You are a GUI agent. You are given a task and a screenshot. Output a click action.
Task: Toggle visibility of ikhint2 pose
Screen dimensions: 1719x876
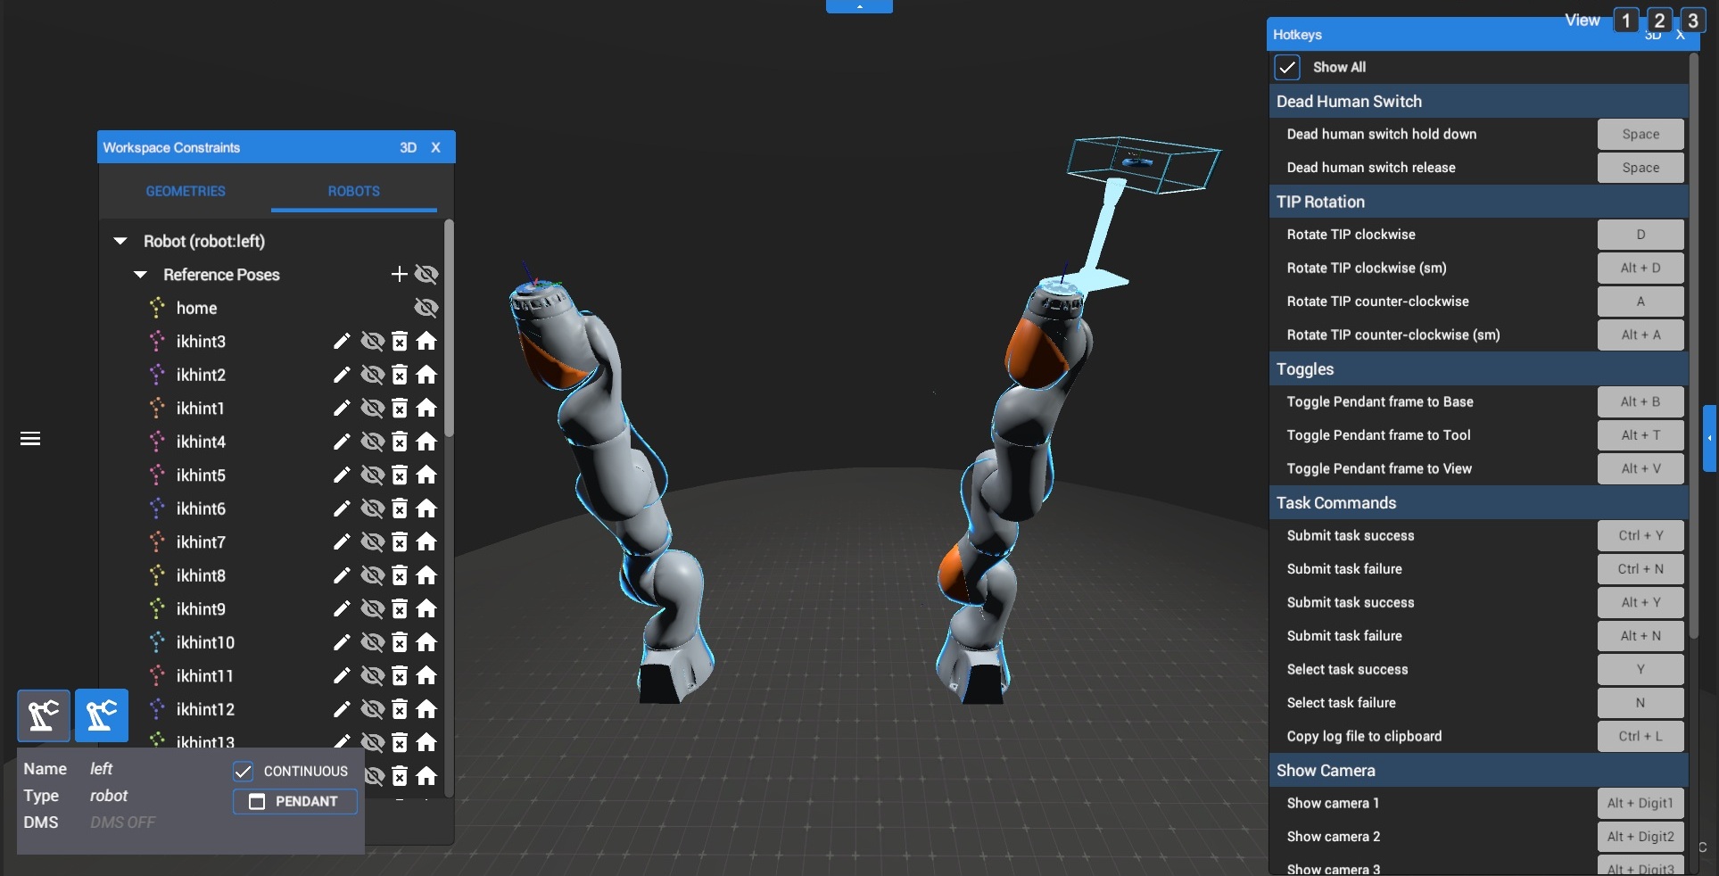tap(372, 375)
